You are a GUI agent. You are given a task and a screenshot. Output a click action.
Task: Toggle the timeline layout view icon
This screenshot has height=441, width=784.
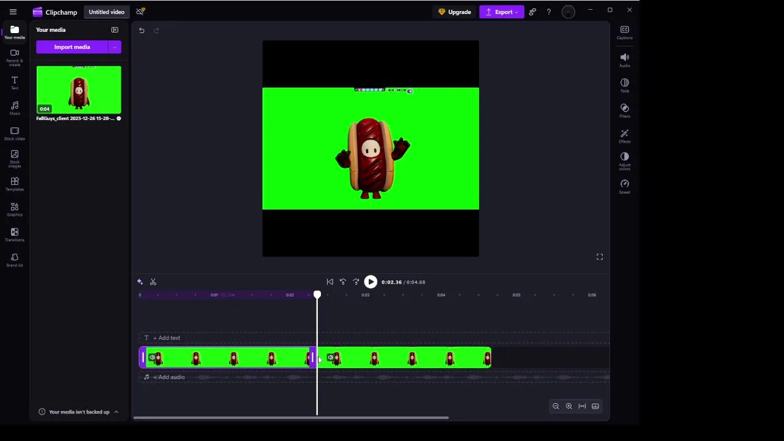(x=595, y=406)
